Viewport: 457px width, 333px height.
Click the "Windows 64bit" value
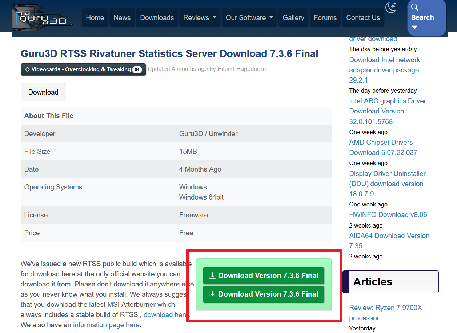(x=201, y=197)
